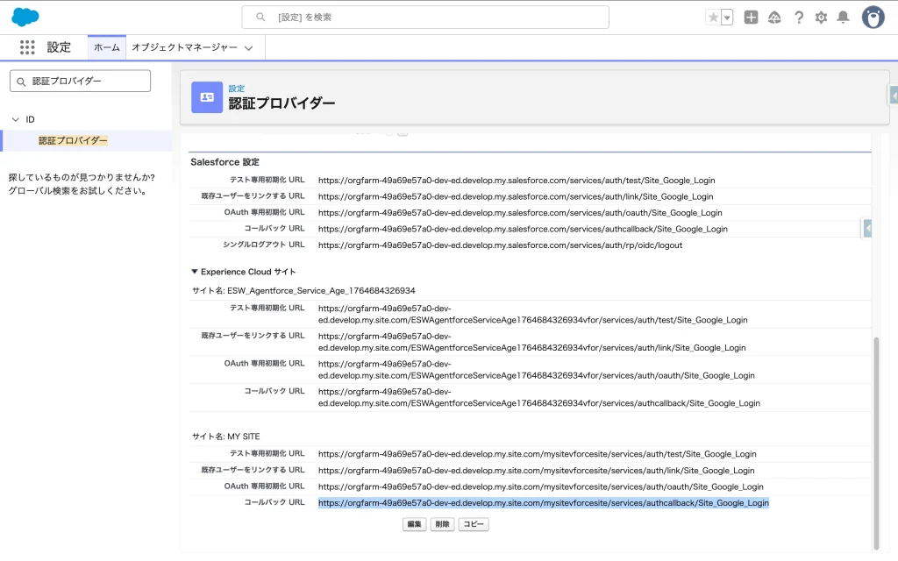This screenshot has width=898, height=561.
Task: Collapse the Experience Cloud サイト section
Action: [195, 272]
